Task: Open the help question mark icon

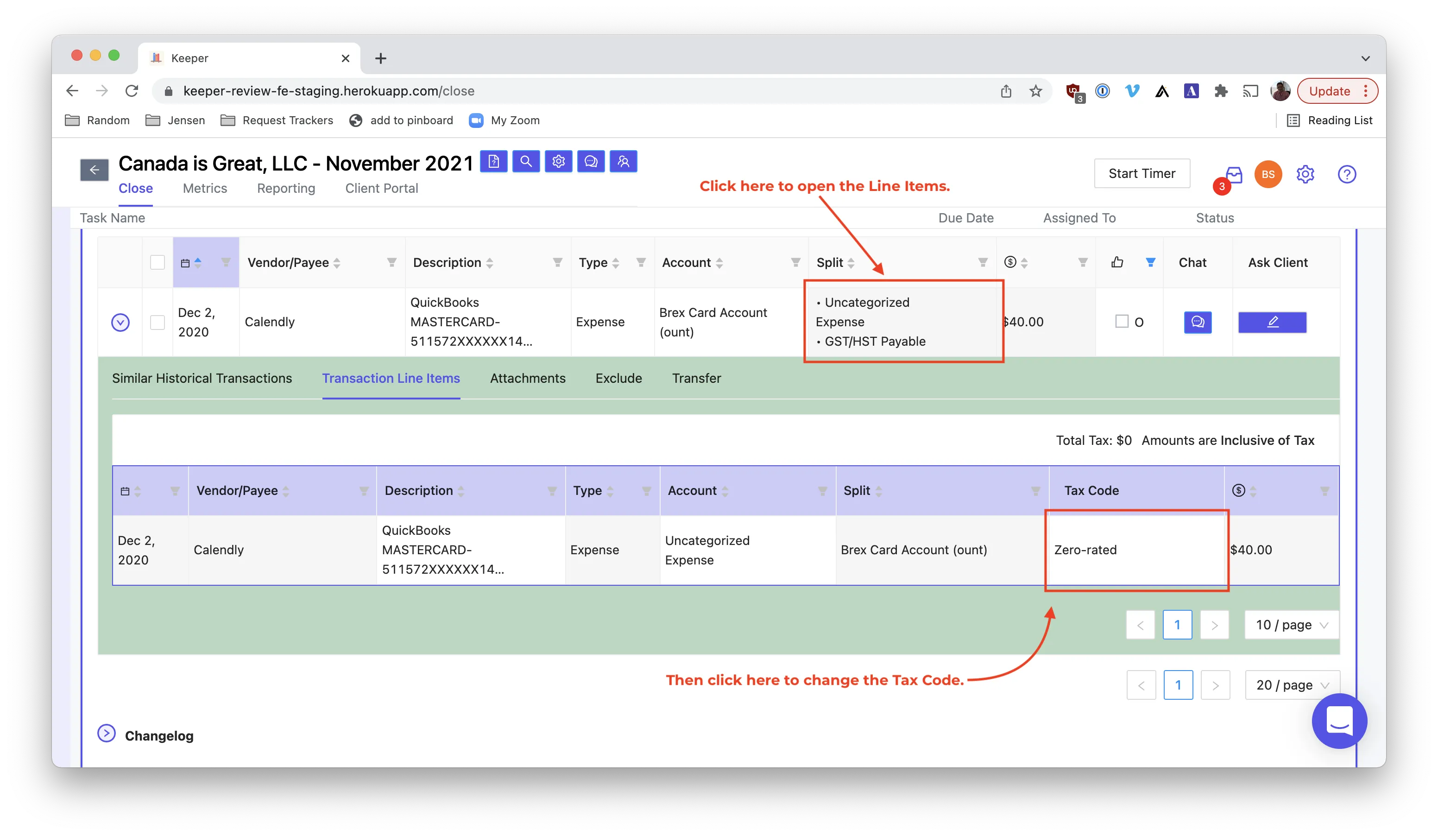Action: pos(1347,174)
